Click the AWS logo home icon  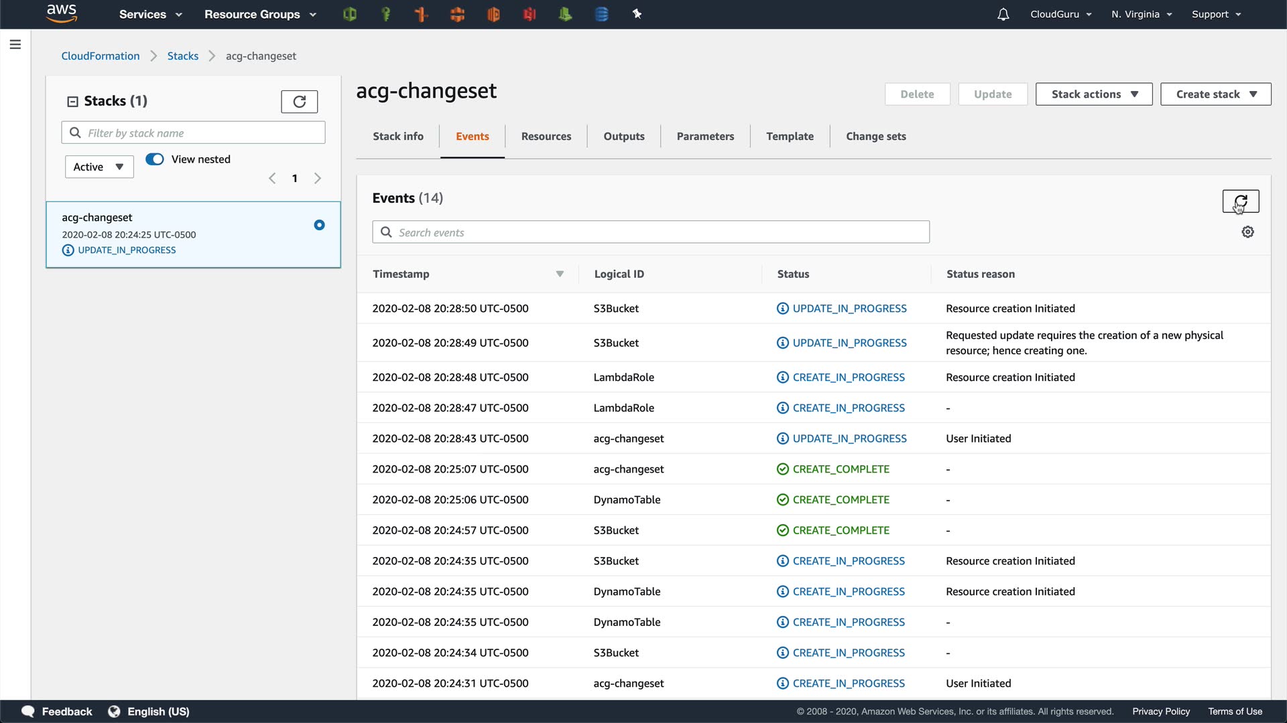coord(62,13)
